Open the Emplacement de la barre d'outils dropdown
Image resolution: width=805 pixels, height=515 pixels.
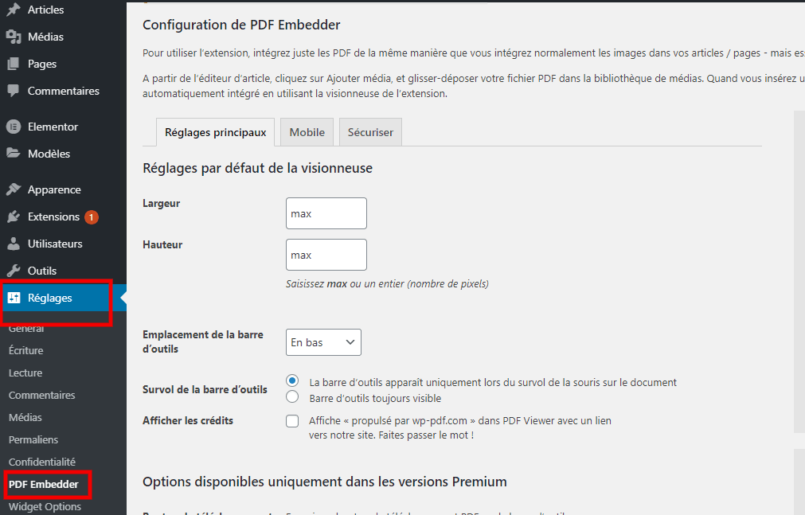[322, 342]
